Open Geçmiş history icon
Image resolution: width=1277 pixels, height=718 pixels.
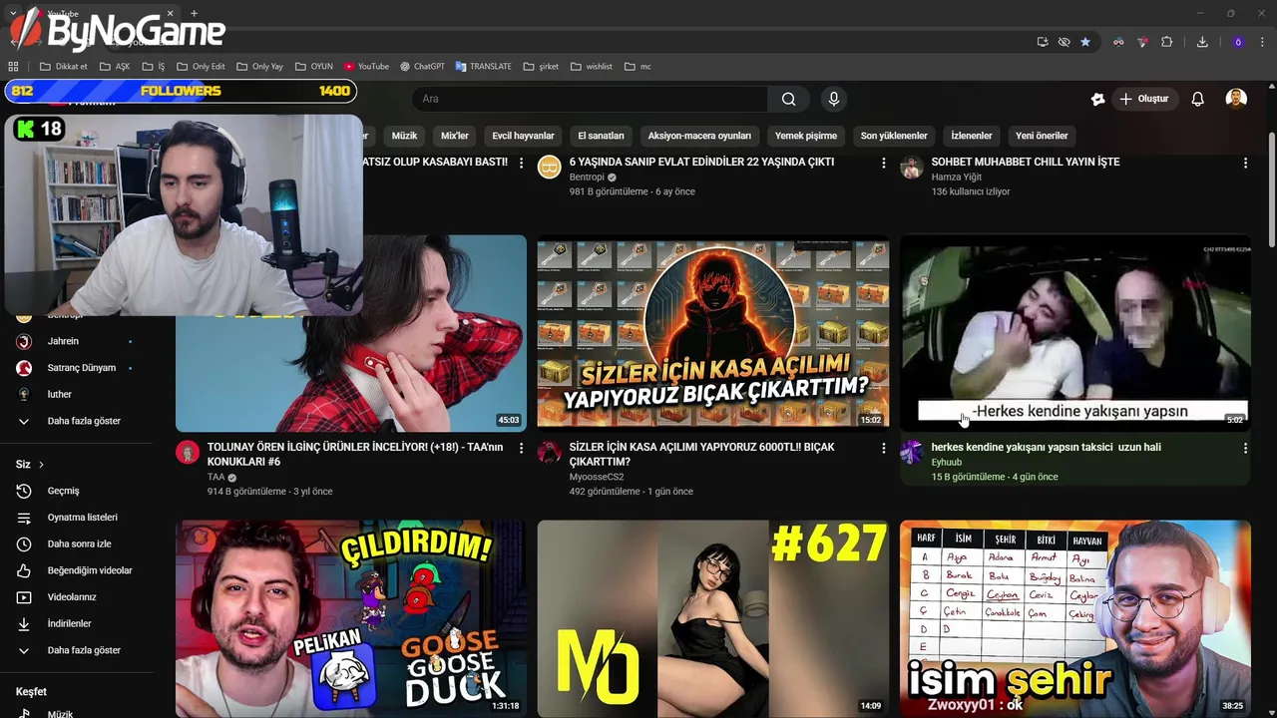(24, 491)
